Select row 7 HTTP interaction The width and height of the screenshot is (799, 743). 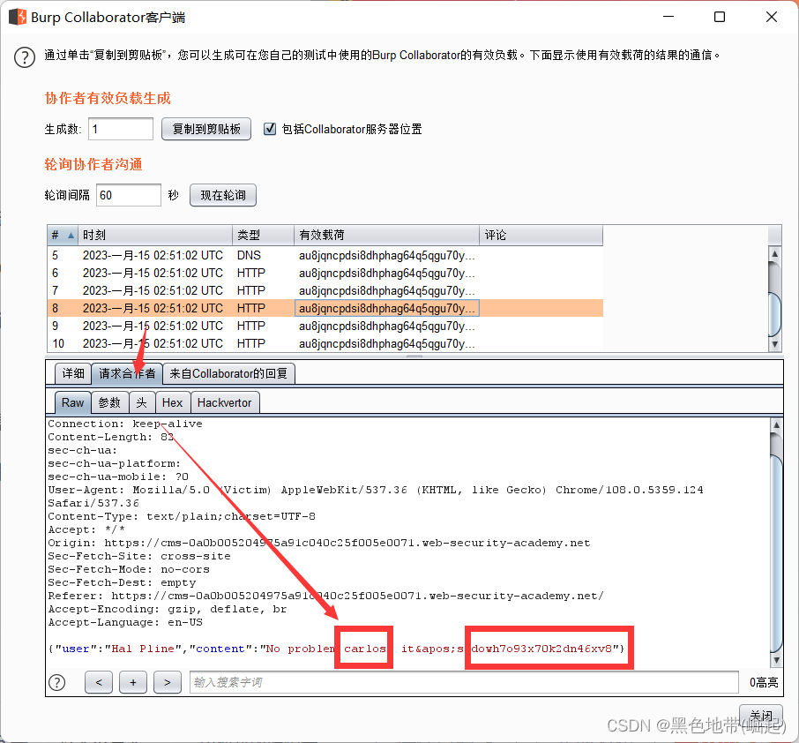click(325, 290)
